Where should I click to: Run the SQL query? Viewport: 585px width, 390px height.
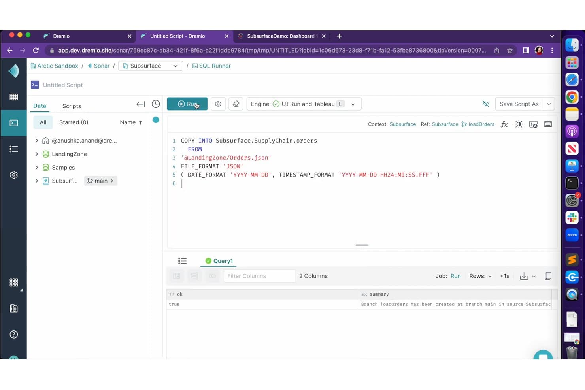click(187, 104)
